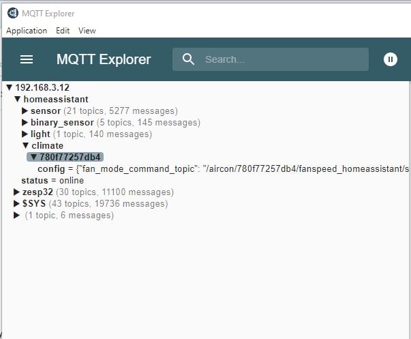Image resolution: width=411 pixels, height=339 pixels.
Task: Open the Application menu
Action: tap(27, 31)
